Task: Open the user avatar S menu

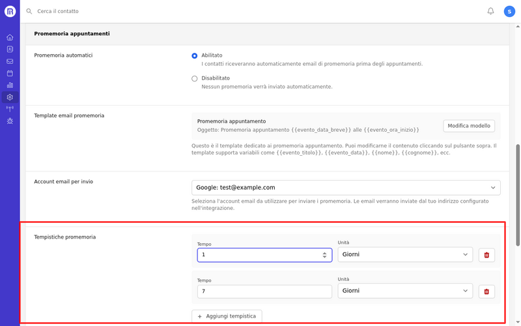Action: pyautogui.click(x=509, y=11)
